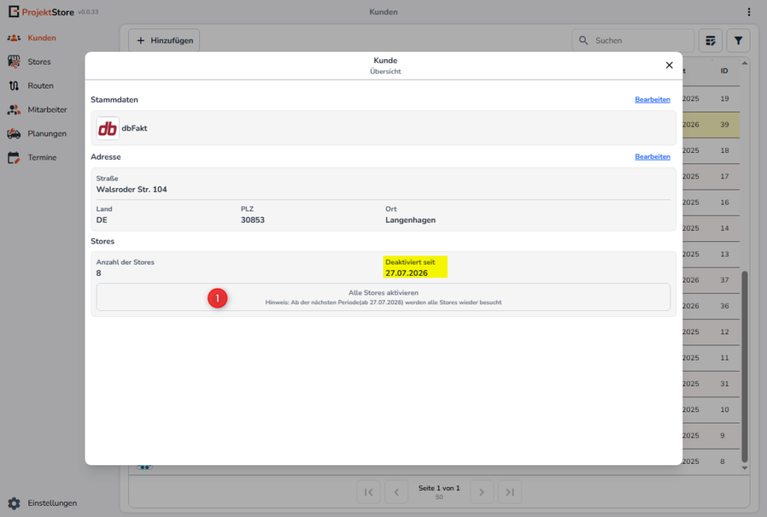The image size is (767, 517).
Task: Open the column settings icon
Action: point(710,40)
